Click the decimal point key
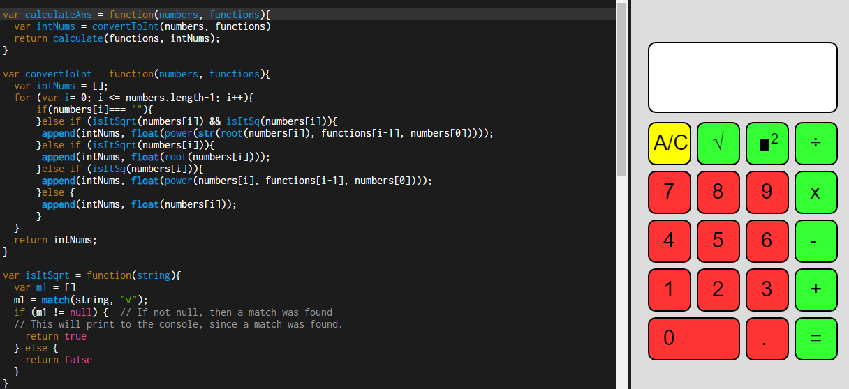Screen dimensions: 849x389 coord(767,339)
